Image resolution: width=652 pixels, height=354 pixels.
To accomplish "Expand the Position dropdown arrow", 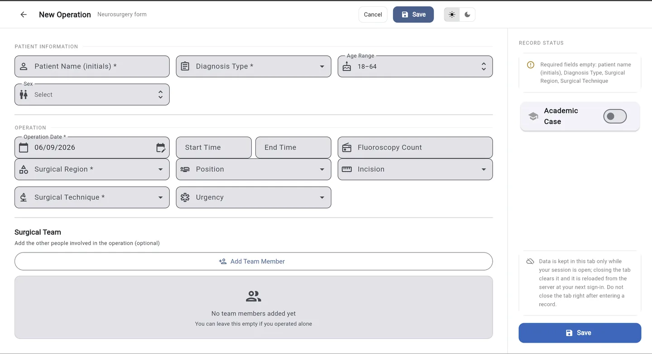I will (x=322, y=170).
